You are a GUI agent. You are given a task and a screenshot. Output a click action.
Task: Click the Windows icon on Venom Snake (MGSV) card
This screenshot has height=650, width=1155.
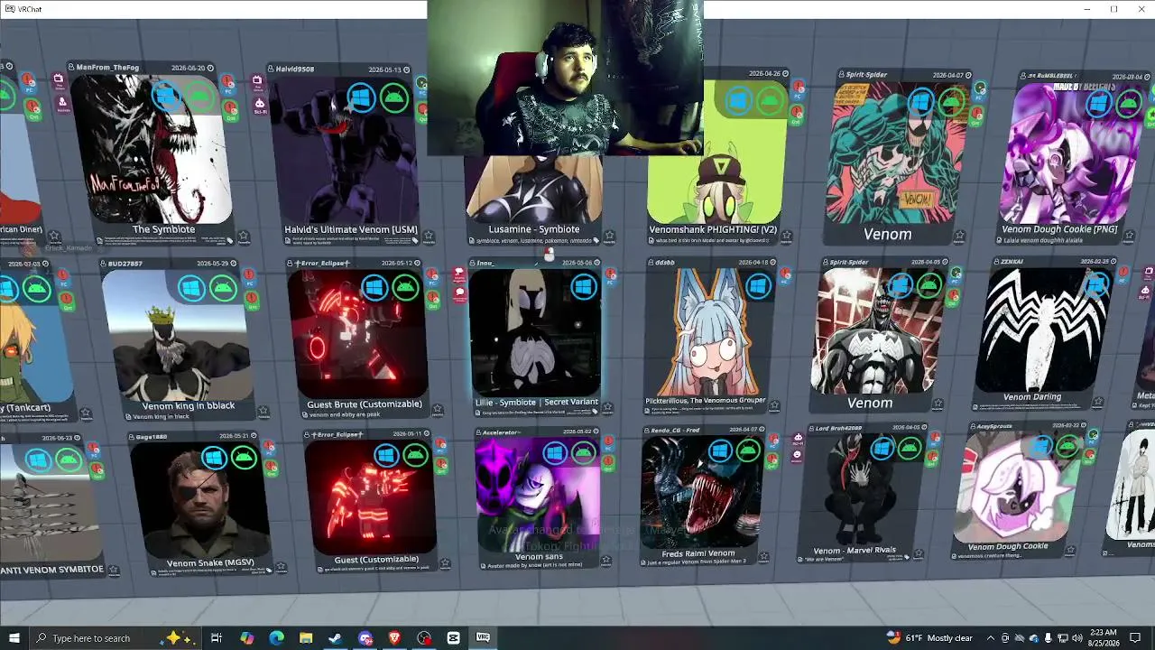(x=214, y=458)
